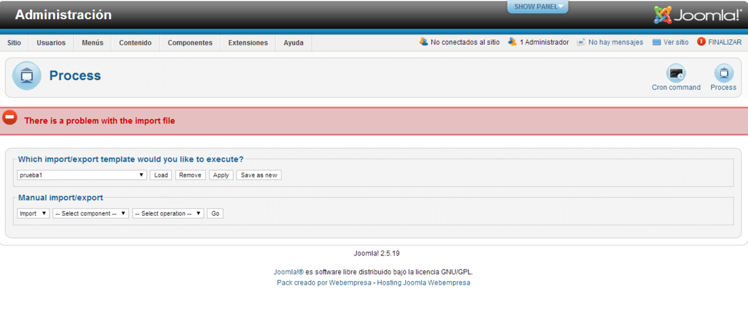
Task: Open the Extensiones menu
Action: point(248,42)
